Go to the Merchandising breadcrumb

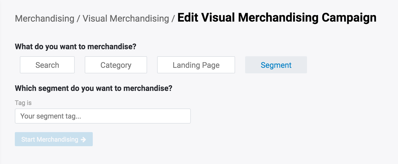coord(45,19)
